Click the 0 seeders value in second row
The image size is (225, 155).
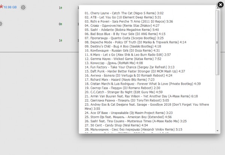60,24
